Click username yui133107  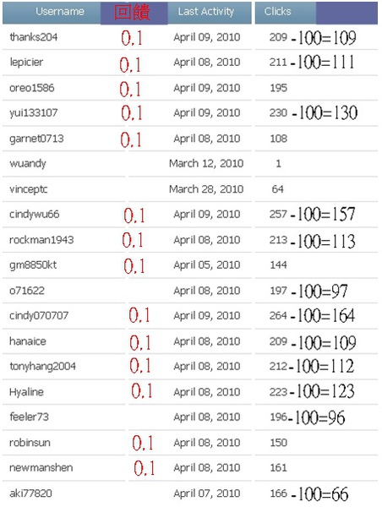point(33,113)
